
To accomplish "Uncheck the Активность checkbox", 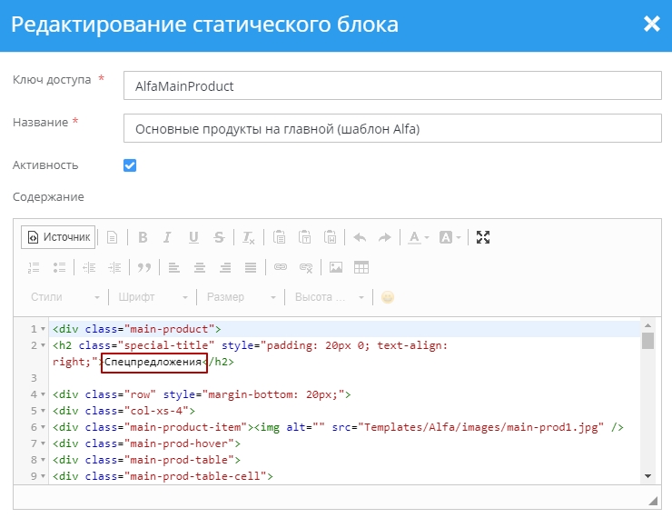I will point(130,165).
